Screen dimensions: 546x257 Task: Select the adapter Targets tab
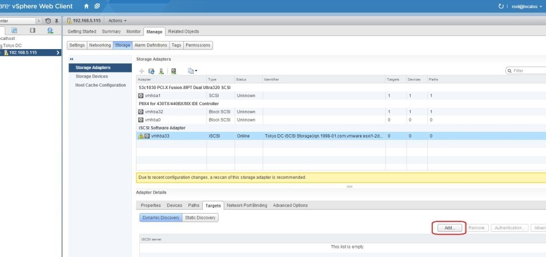click(213, 206)
